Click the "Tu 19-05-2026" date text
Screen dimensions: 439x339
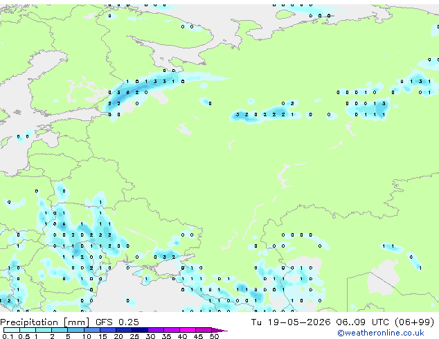[x=291, y=322]
